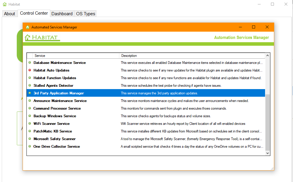Select One Drive Collector Service name
Image resolution: width=293 pixels, height=182 pixels.
pyautogui.click(x=57, y=147)
